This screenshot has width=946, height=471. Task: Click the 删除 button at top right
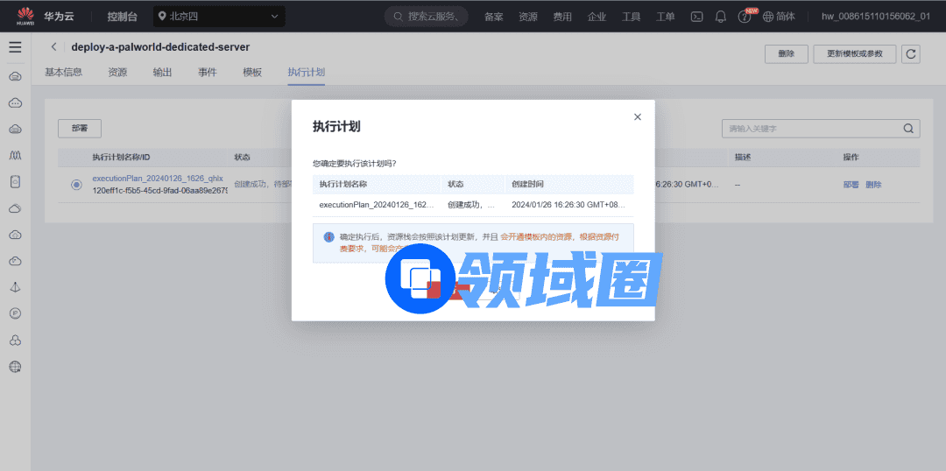(x=786, y=54)
